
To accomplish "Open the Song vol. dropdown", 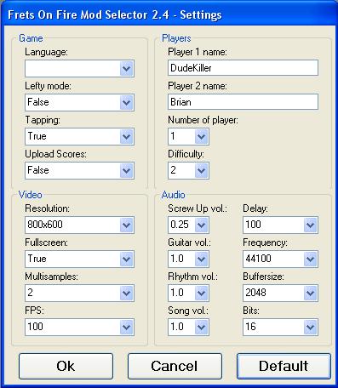I will (x=188, y=327).
